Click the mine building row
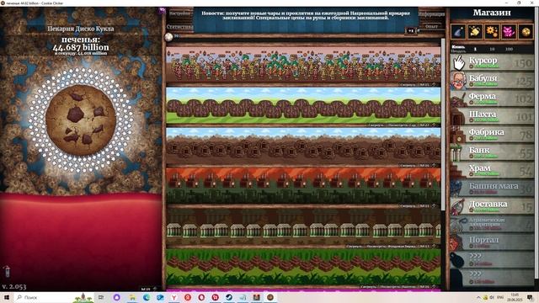The image size is (539, 303). [x=303, y=146]
